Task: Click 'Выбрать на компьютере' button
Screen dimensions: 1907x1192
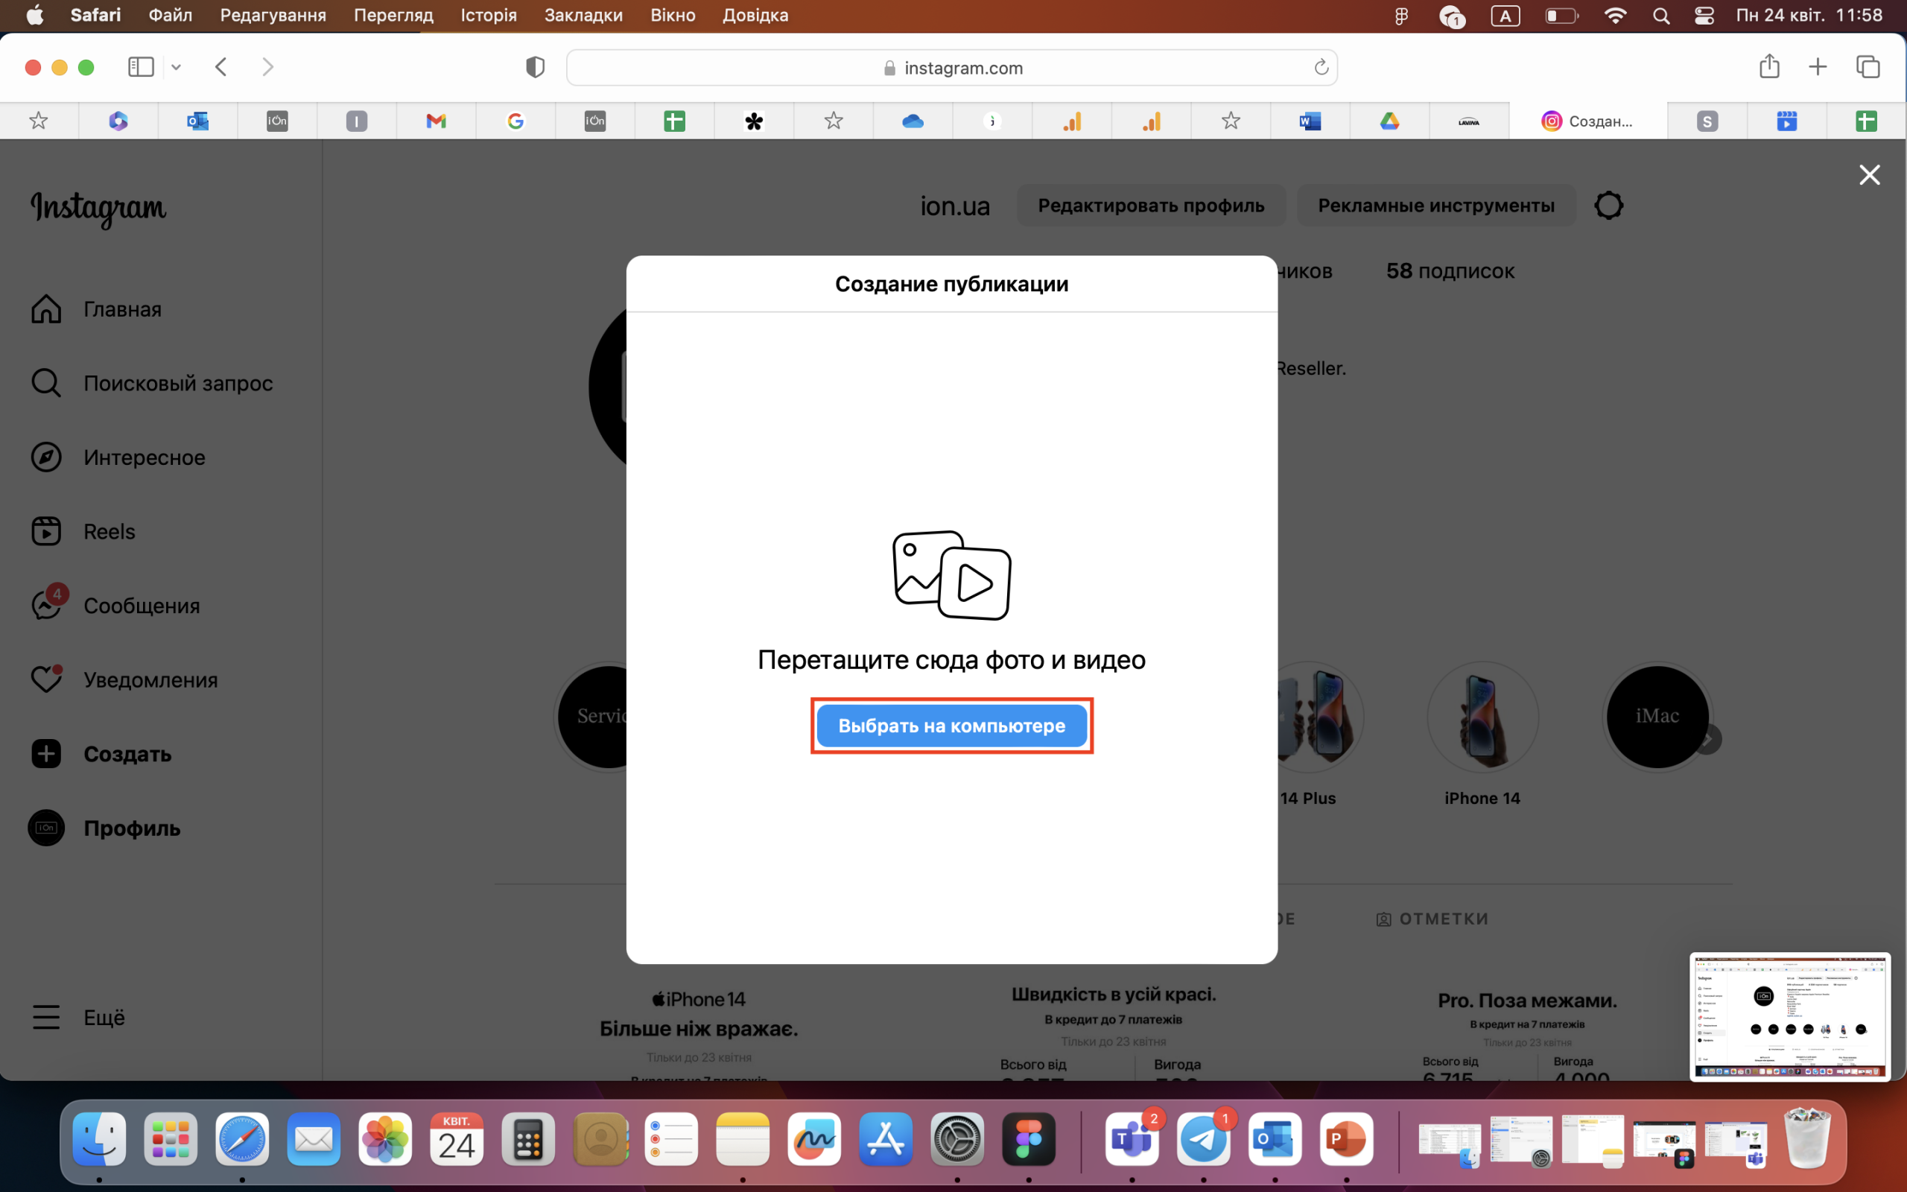Action: pyautogui.click(x=951, y=726)
